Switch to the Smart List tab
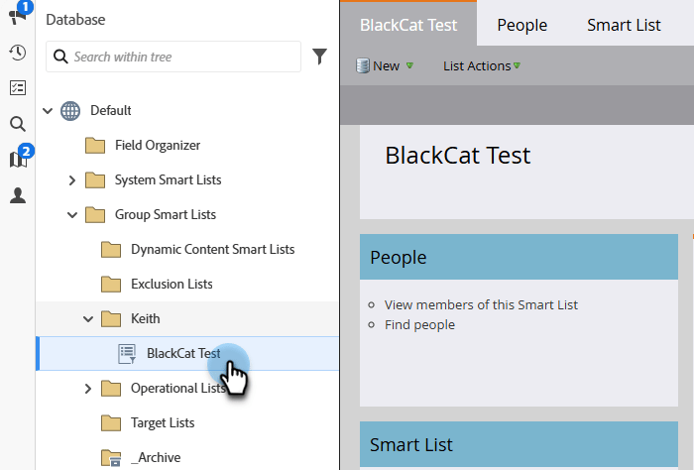 [x=624, y=25]
